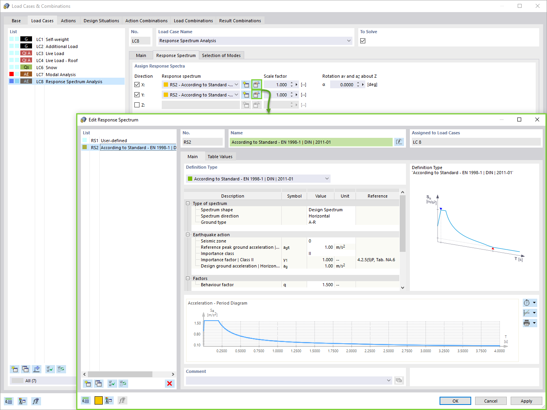
Task: Click the stopwatch icon beside the diagram
Action: (527, 303)
